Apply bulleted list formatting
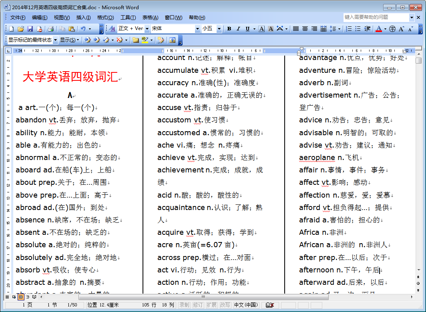426x312 pixels. [358, 29]
